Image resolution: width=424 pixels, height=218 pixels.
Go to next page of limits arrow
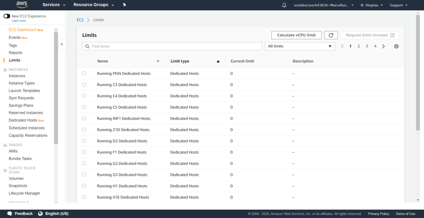point(383,46)
